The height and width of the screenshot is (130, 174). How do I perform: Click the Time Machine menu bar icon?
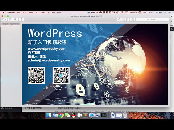(x=117, y=12)
